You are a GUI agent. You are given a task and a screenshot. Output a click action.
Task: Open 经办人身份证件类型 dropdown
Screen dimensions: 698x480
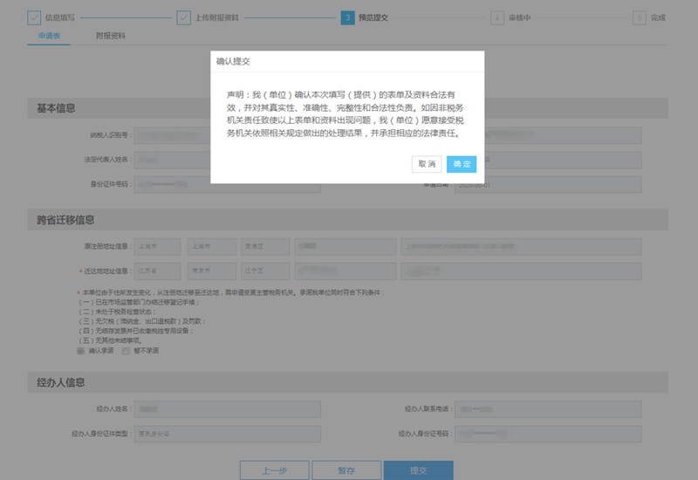coord(227,434)
